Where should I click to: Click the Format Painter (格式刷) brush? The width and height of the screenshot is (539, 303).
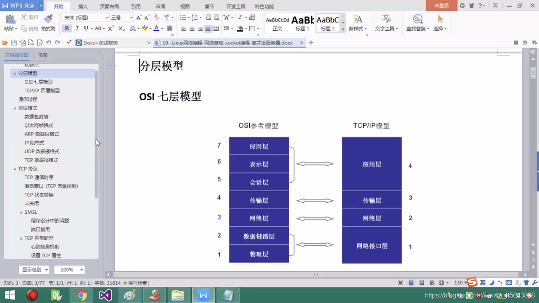(x=48, y=19)
